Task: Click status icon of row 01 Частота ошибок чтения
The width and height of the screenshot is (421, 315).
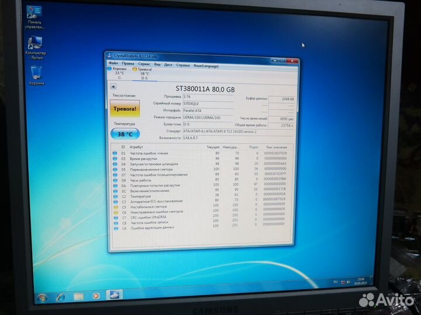Action: click(x=115, y=153)
